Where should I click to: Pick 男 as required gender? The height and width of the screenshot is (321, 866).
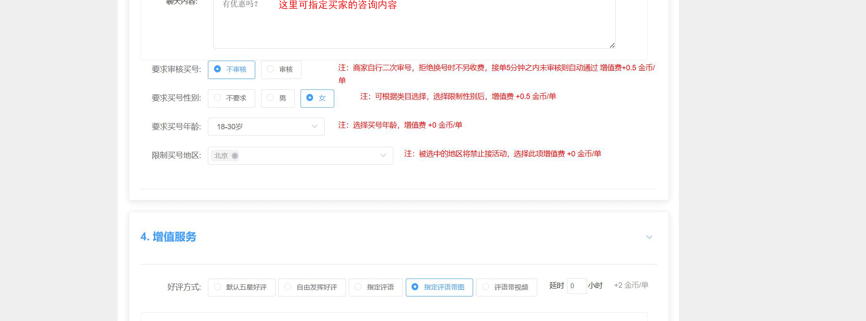click(x=277, y=98)
